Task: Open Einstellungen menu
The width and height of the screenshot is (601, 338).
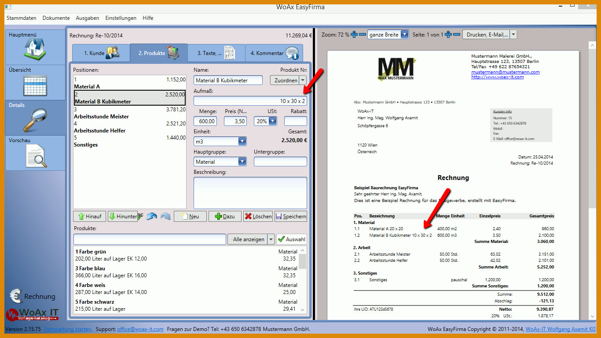Action: point(121,18)
